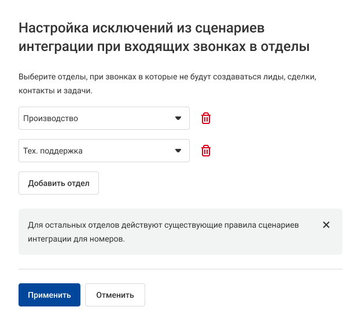
Task: Click the red trash icon in the first row
Action: coord(206,118)
